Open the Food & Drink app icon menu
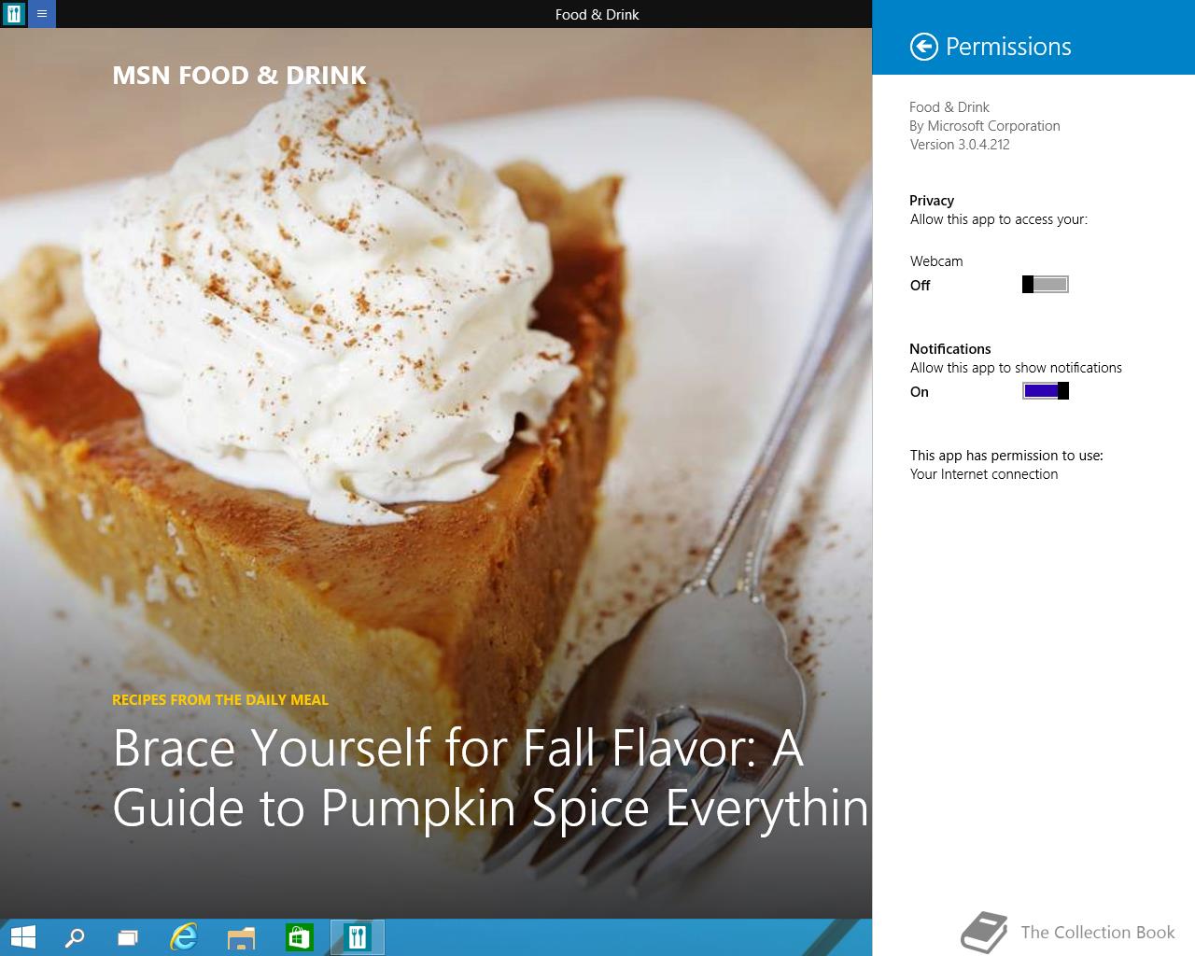The width and height of the screenshot is (1195, 956). [x=14, y=14]
